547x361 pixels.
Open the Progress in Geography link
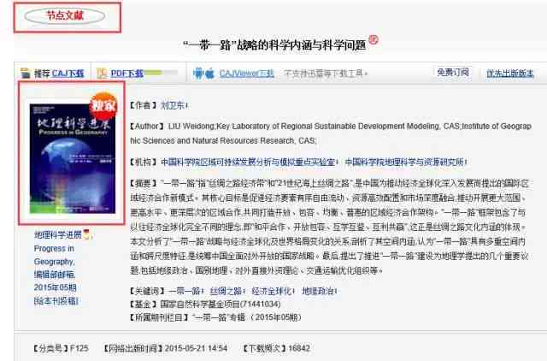54,255
